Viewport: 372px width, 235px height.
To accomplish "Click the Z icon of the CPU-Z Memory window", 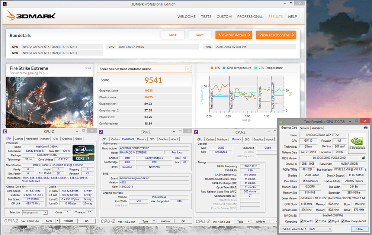I will point(196,132).
